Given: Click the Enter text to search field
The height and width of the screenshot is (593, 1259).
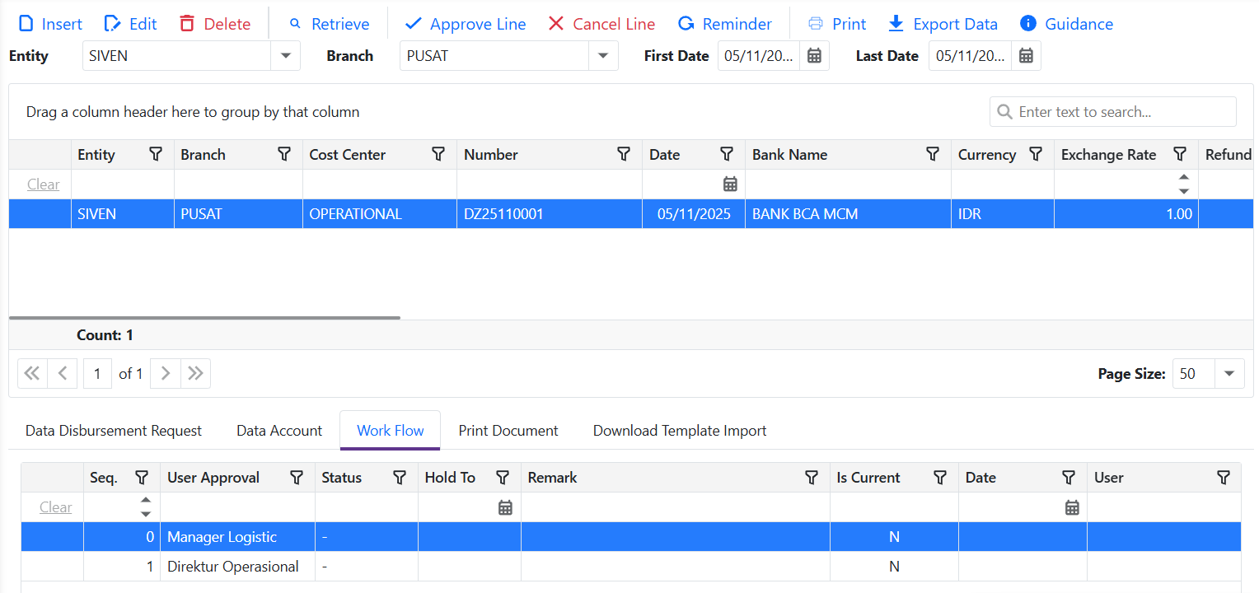Looking at the screenshot, I should pos(1112,112).
